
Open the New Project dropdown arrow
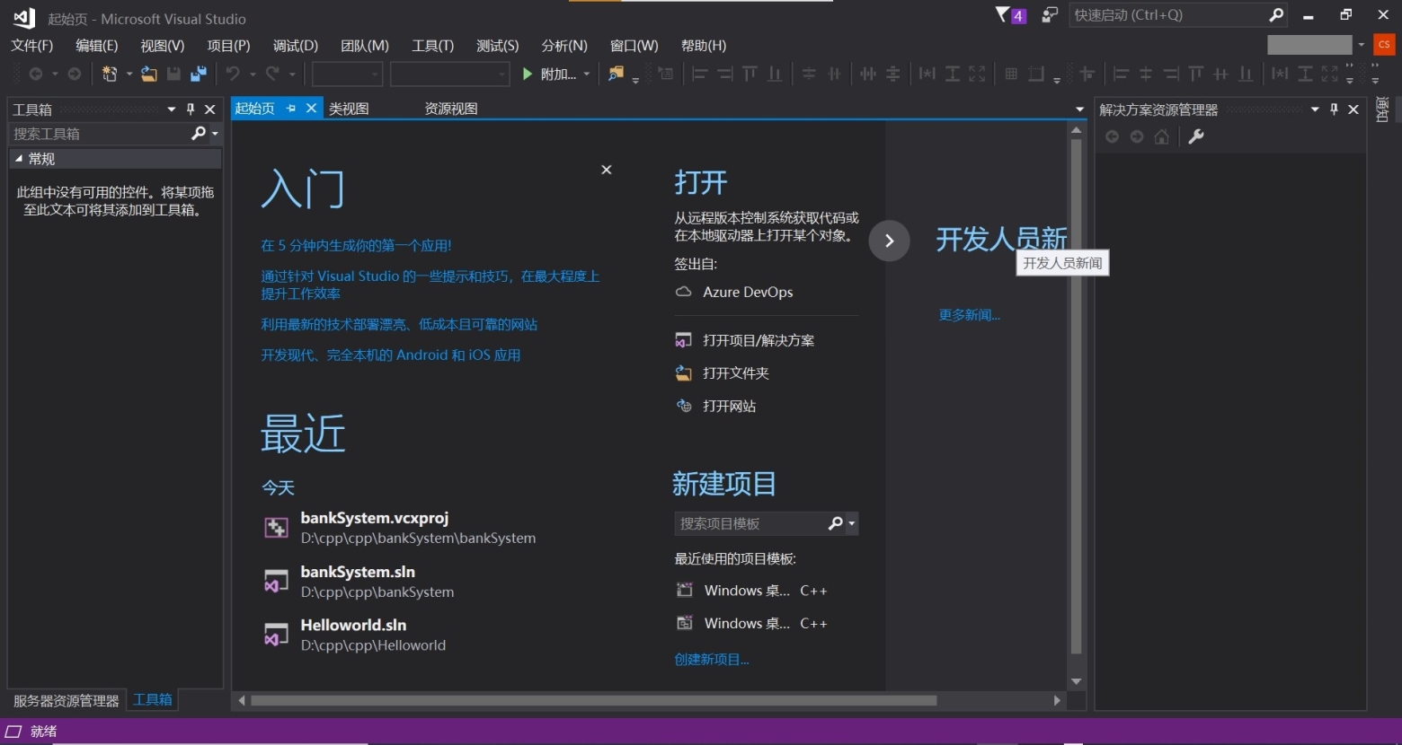(x=129, y=74)
